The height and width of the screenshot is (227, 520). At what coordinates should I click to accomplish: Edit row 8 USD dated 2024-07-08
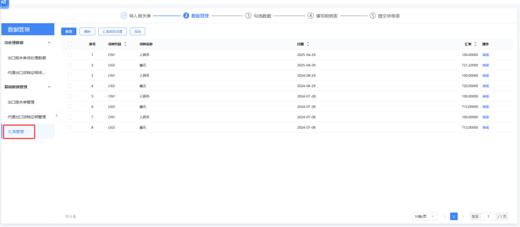click(485, 127)
